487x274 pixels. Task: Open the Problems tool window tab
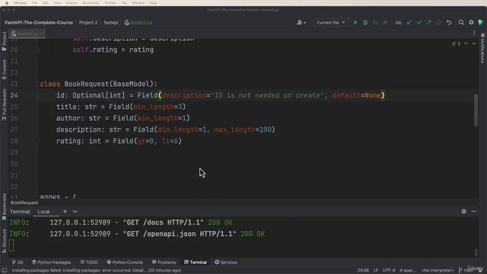(x=164, y=263)
